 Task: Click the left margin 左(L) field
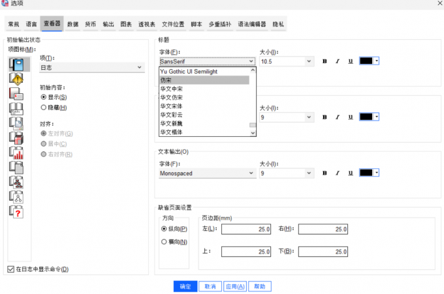(246, 229)
